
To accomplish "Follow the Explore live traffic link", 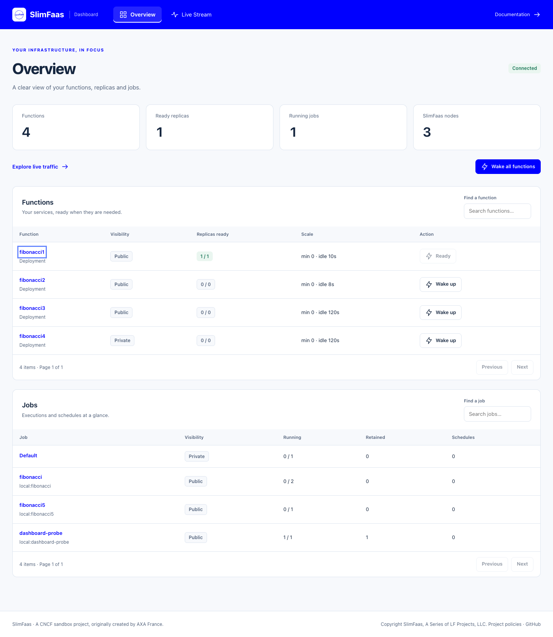I will pyautogui.click(x=40, y=167).
